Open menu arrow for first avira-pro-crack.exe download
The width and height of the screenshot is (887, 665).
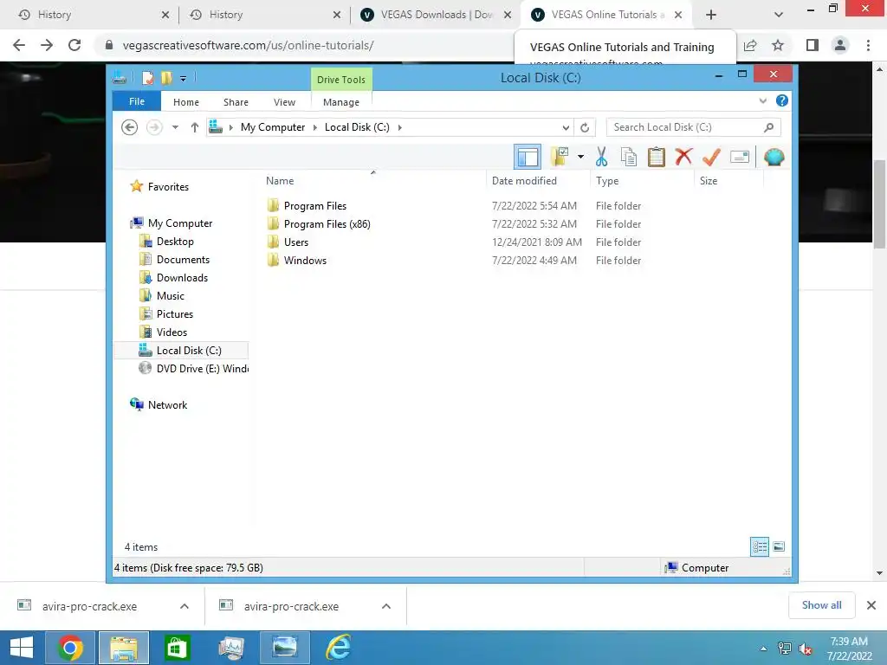(185, 606)
